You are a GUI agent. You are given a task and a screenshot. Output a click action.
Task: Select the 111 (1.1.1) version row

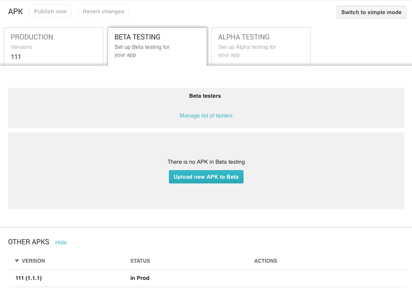[x=29, y=278]
